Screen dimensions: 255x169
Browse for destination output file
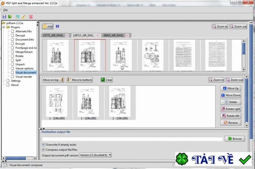coord(235,139)
